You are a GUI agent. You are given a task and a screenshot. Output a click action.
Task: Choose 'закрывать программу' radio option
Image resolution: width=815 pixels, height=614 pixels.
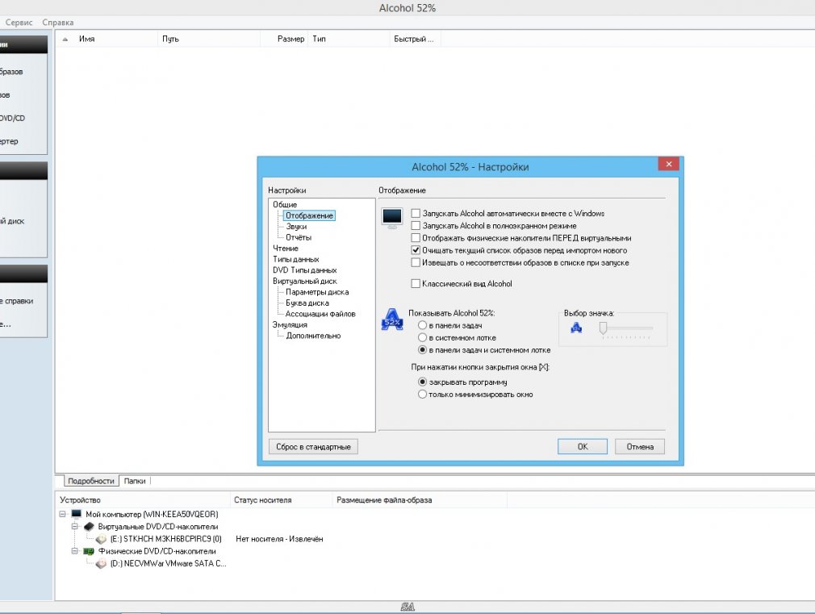tap(423, 382)
